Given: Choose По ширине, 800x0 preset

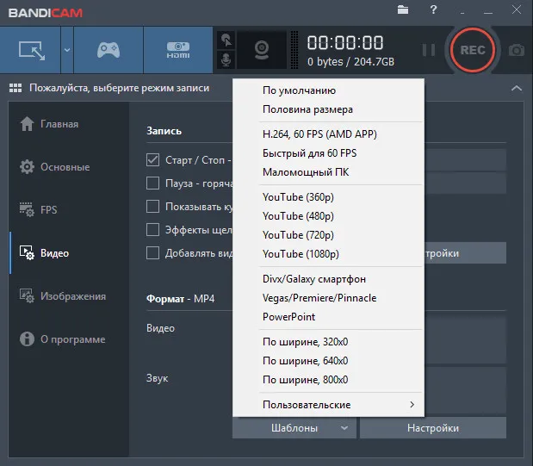Looking at the screenshot, I should pyautogui.click(x=328, y=380).
